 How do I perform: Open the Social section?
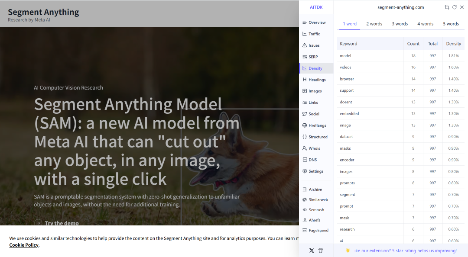[311, 114]
